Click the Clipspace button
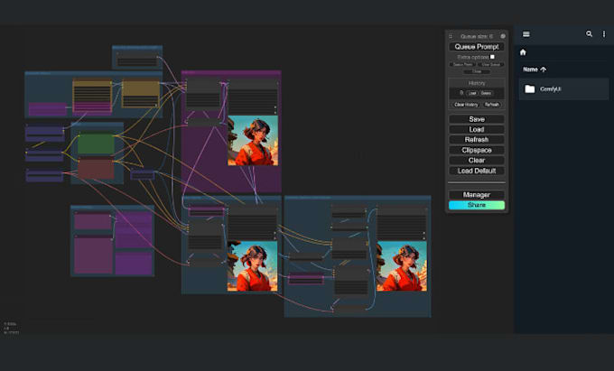The height and width of the screenshot is (371, 614). pyautogui.click(x=477, y=150)
